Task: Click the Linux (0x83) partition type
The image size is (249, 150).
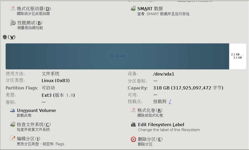Action: tap(56, 81)
